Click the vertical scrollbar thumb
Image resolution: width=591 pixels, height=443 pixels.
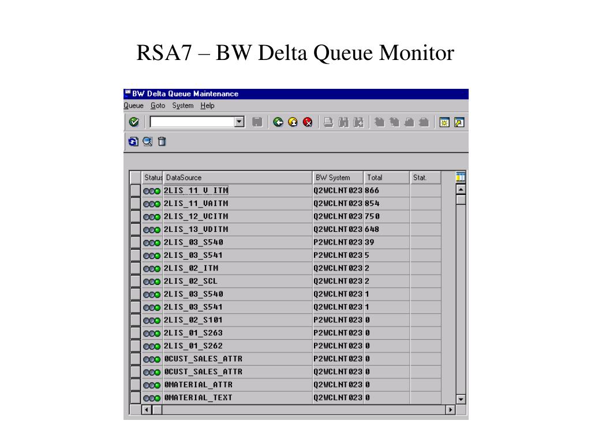pos(461,200)
